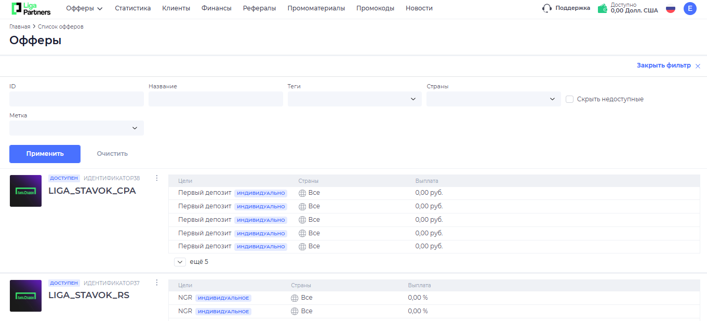The height and width of the screenshot is (321, 707).
Task: Click the Очистить filter button
Action: point(112,154)
